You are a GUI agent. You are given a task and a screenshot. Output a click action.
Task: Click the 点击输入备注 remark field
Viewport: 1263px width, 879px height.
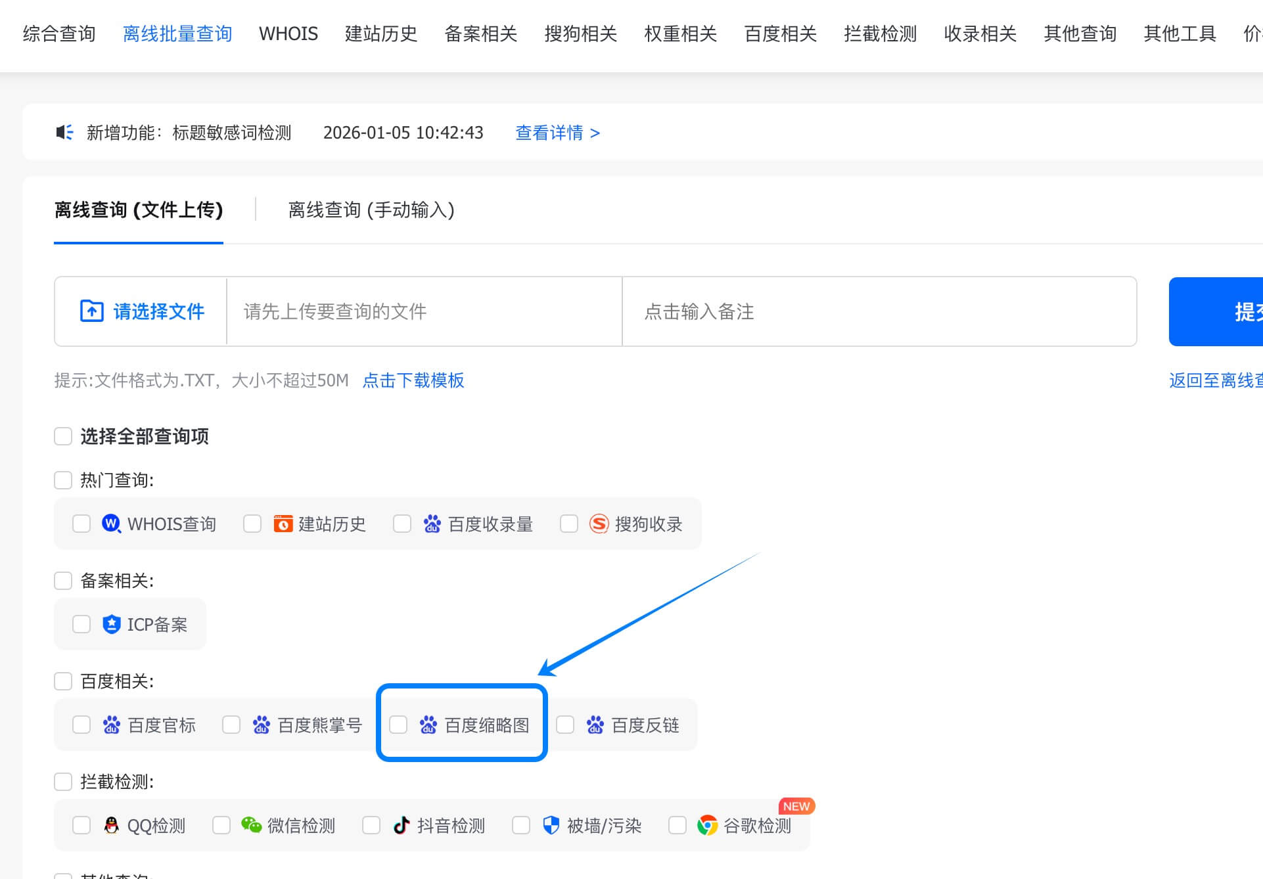click(879, 311)
